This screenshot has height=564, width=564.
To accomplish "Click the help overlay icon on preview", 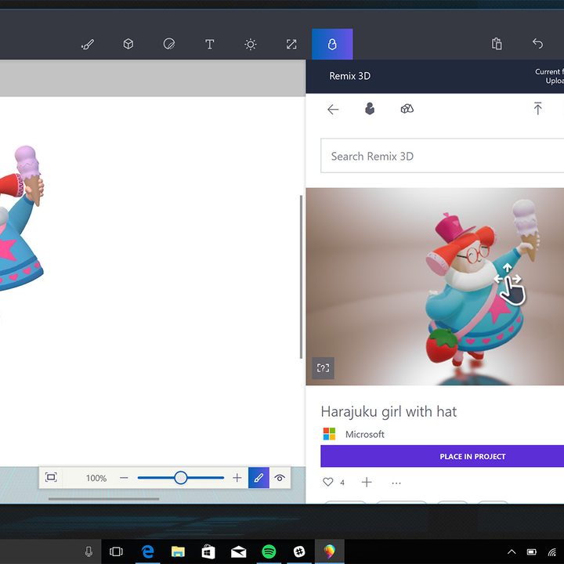I will click(x=323, y=368).
